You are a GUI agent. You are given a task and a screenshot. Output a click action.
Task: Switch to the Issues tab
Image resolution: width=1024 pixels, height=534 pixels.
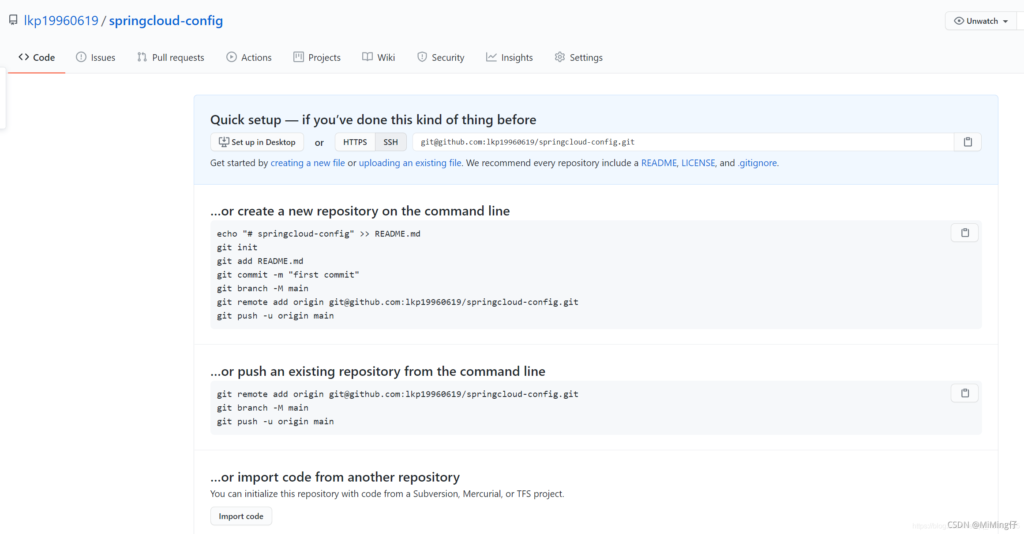tap(95, 57)
